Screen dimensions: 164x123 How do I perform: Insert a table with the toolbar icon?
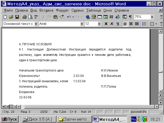(x=100, y=17)
